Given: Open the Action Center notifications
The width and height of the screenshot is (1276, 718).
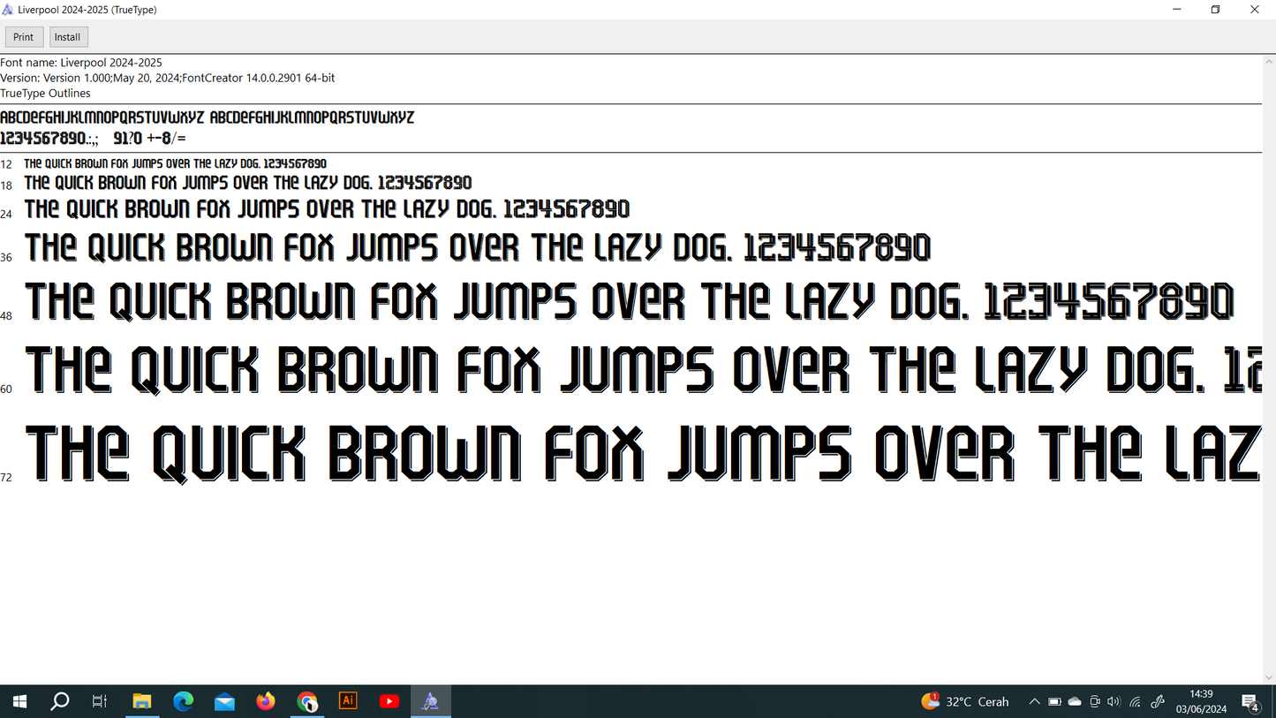Looking at the screenshot, I should click(x=1253, y=701).
